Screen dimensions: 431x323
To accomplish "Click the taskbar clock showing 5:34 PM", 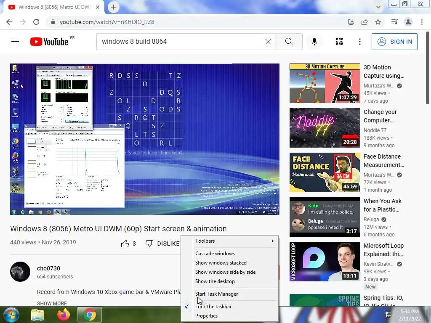I will (410, 315).
